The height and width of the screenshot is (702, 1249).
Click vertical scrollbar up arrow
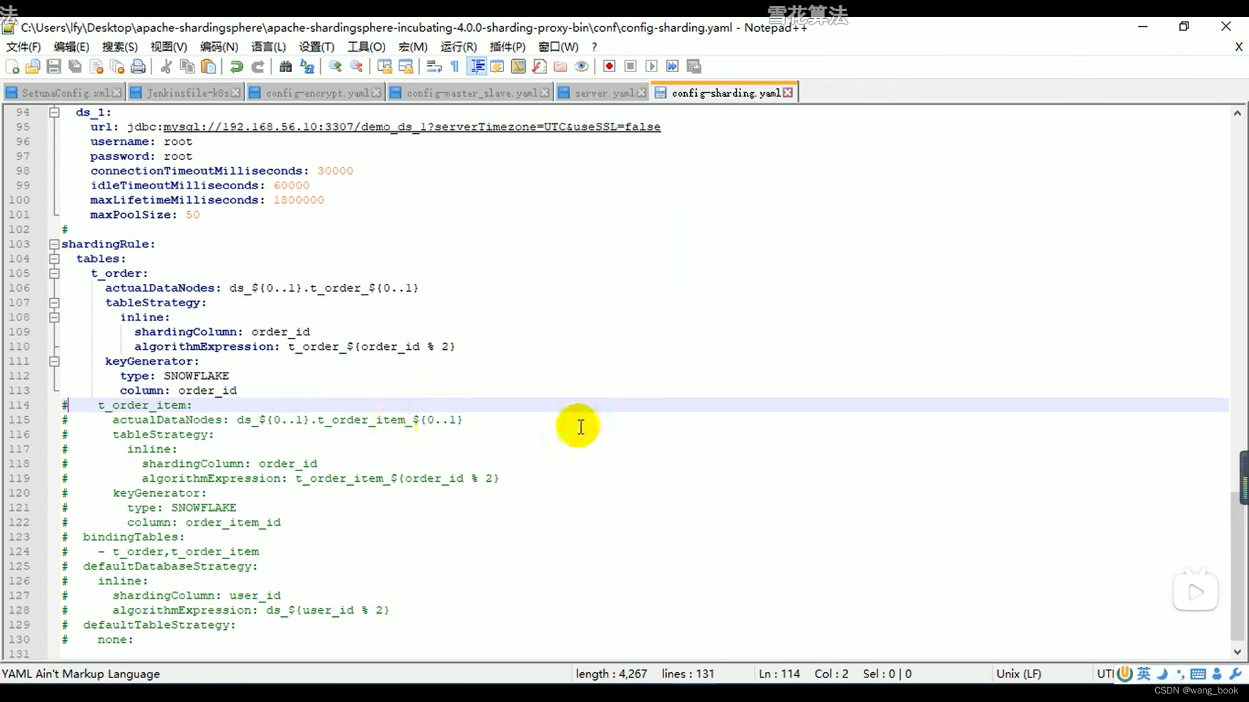coord(1237,113)
